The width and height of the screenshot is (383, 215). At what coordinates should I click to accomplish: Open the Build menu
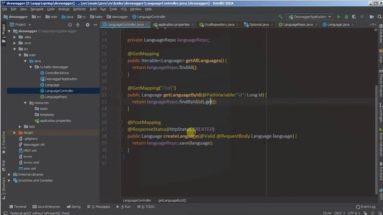(x=93, y=10)
